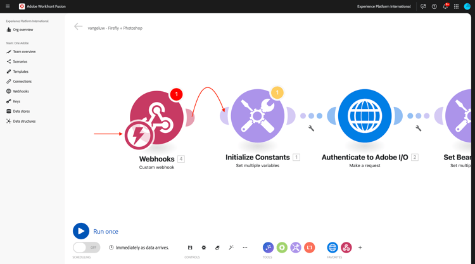The width and height of the screenshot is (475, 264).
Task: Click module number 4 beside Webhooks
Action: click(181, 159)
